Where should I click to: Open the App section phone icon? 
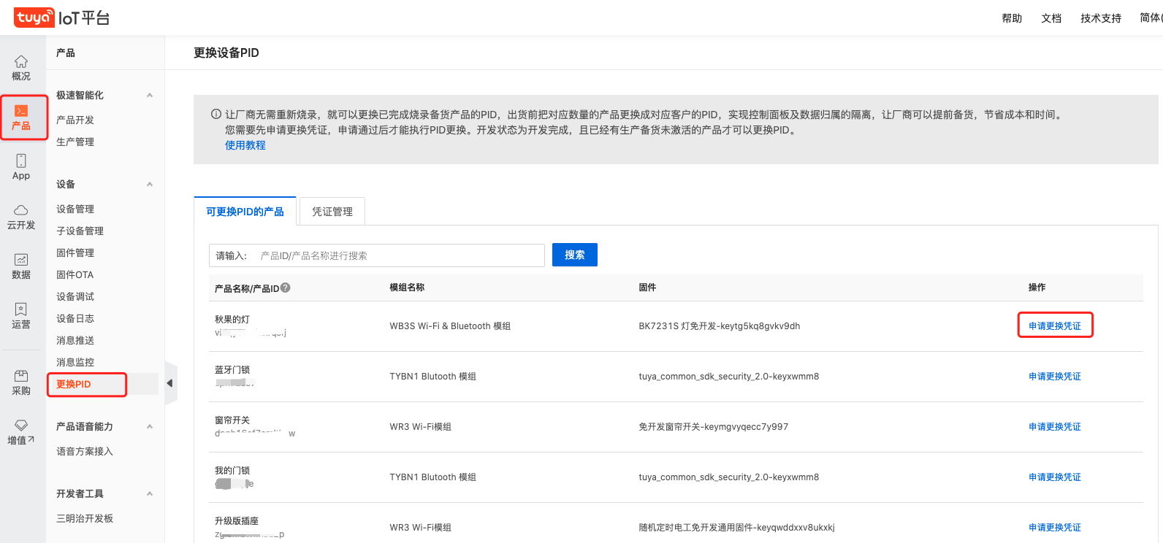tap(21, 161)
